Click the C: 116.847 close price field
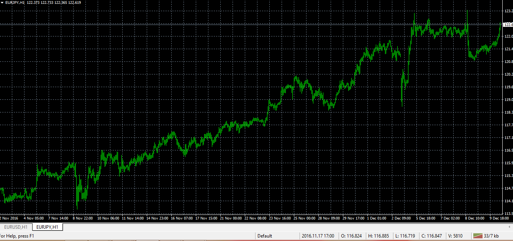 click(431, 236)
